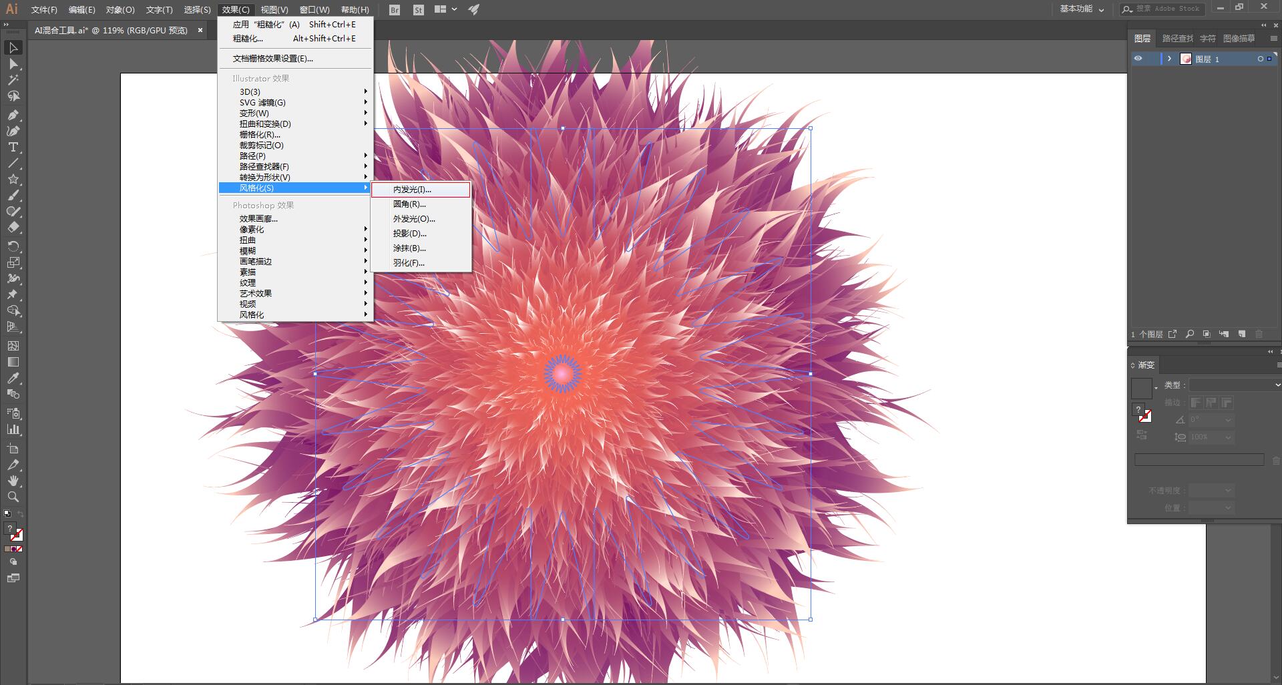Select the Rotate tool
The image size is (1282, 685).
click(x=13, y=246)
